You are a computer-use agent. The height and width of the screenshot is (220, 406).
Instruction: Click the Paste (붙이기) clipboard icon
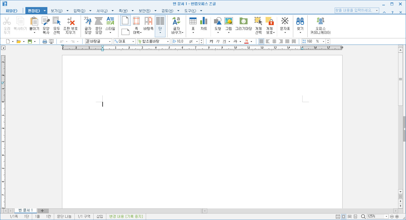34,21
